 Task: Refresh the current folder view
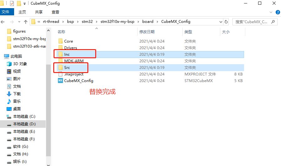click(226, 22)
